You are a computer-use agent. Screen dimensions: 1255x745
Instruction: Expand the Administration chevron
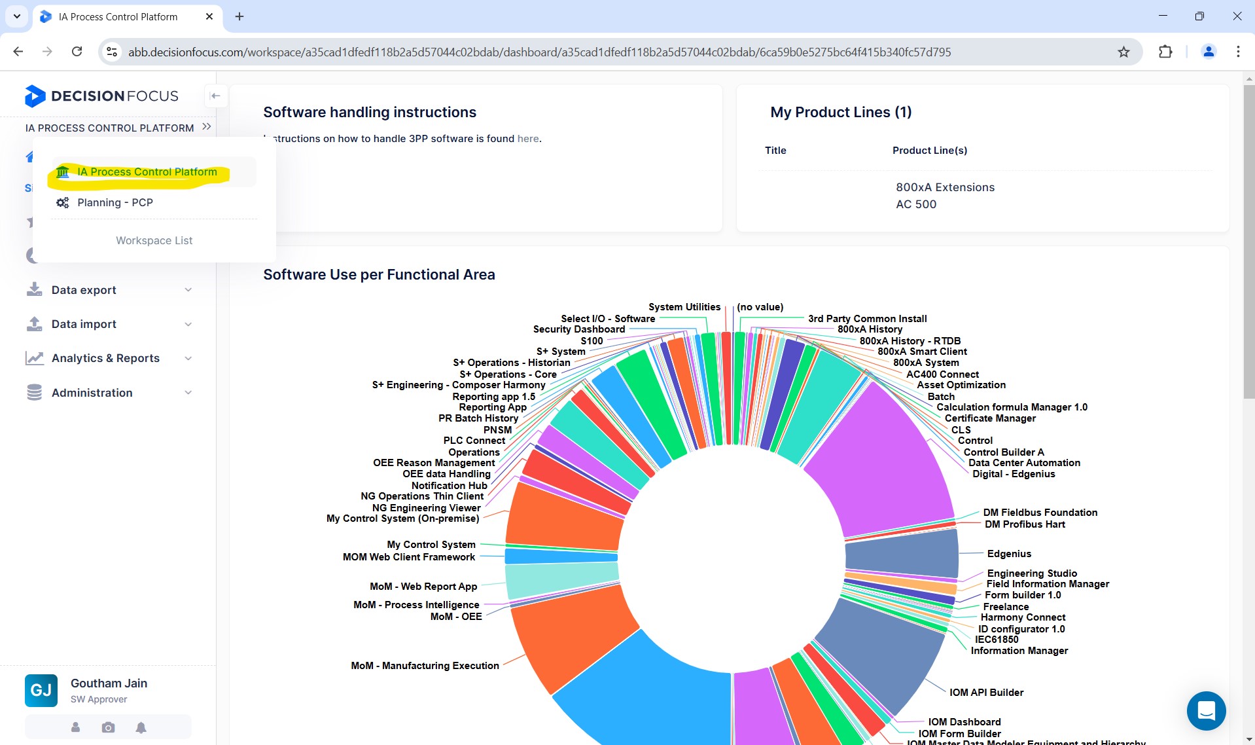[x=188, y=393]
